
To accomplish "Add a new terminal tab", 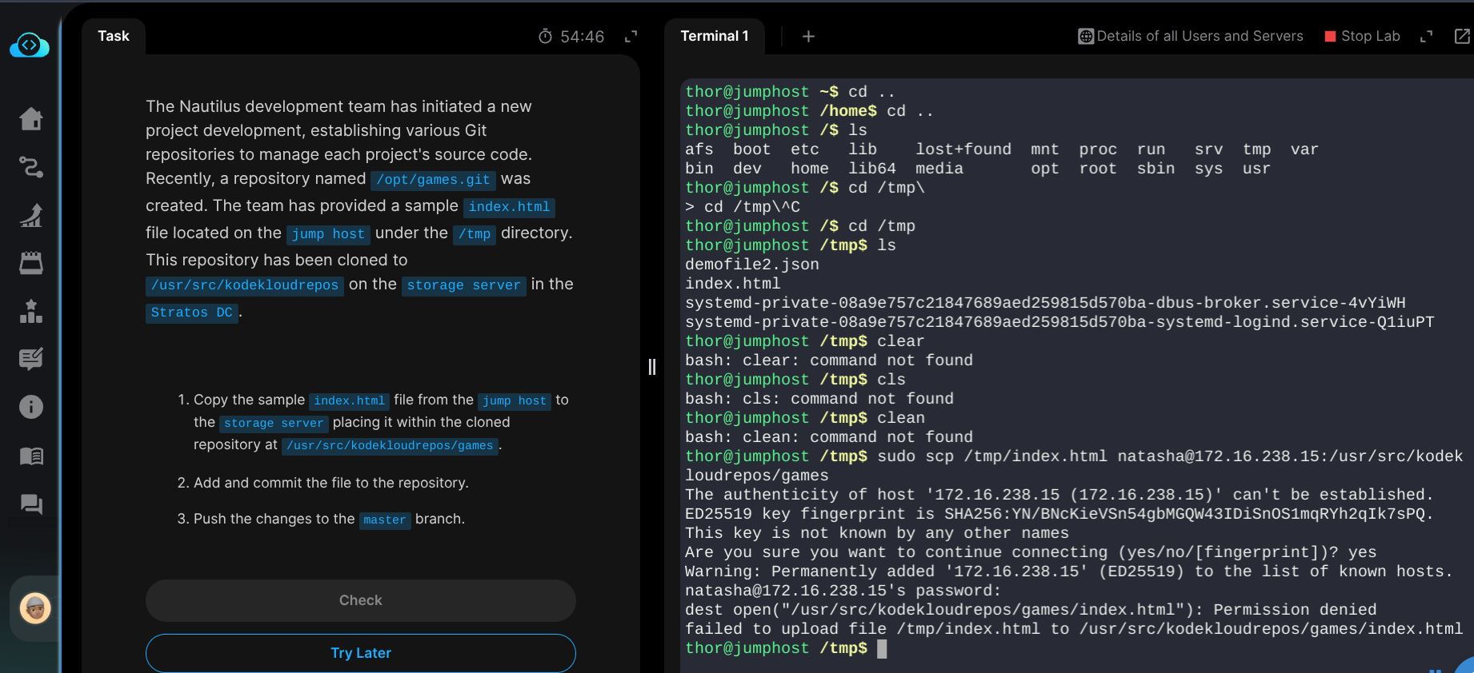I will click(x=808, y=36).
